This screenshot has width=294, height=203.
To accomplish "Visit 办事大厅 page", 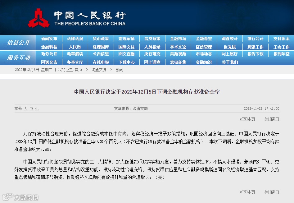I will coord(75,62).
